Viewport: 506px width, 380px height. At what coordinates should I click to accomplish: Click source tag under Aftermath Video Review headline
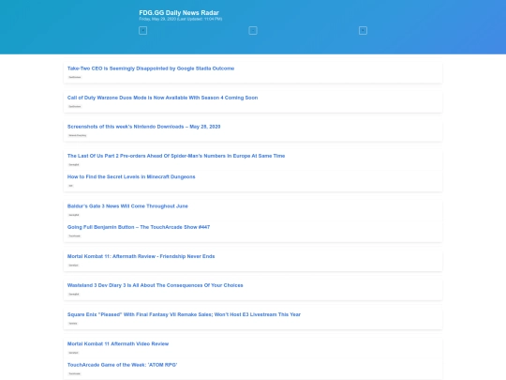pyautogui.click(x=74, y=353)
